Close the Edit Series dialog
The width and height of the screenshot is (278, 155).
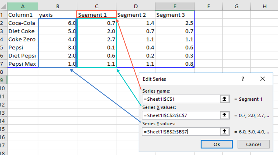click(x=263, y=79)
